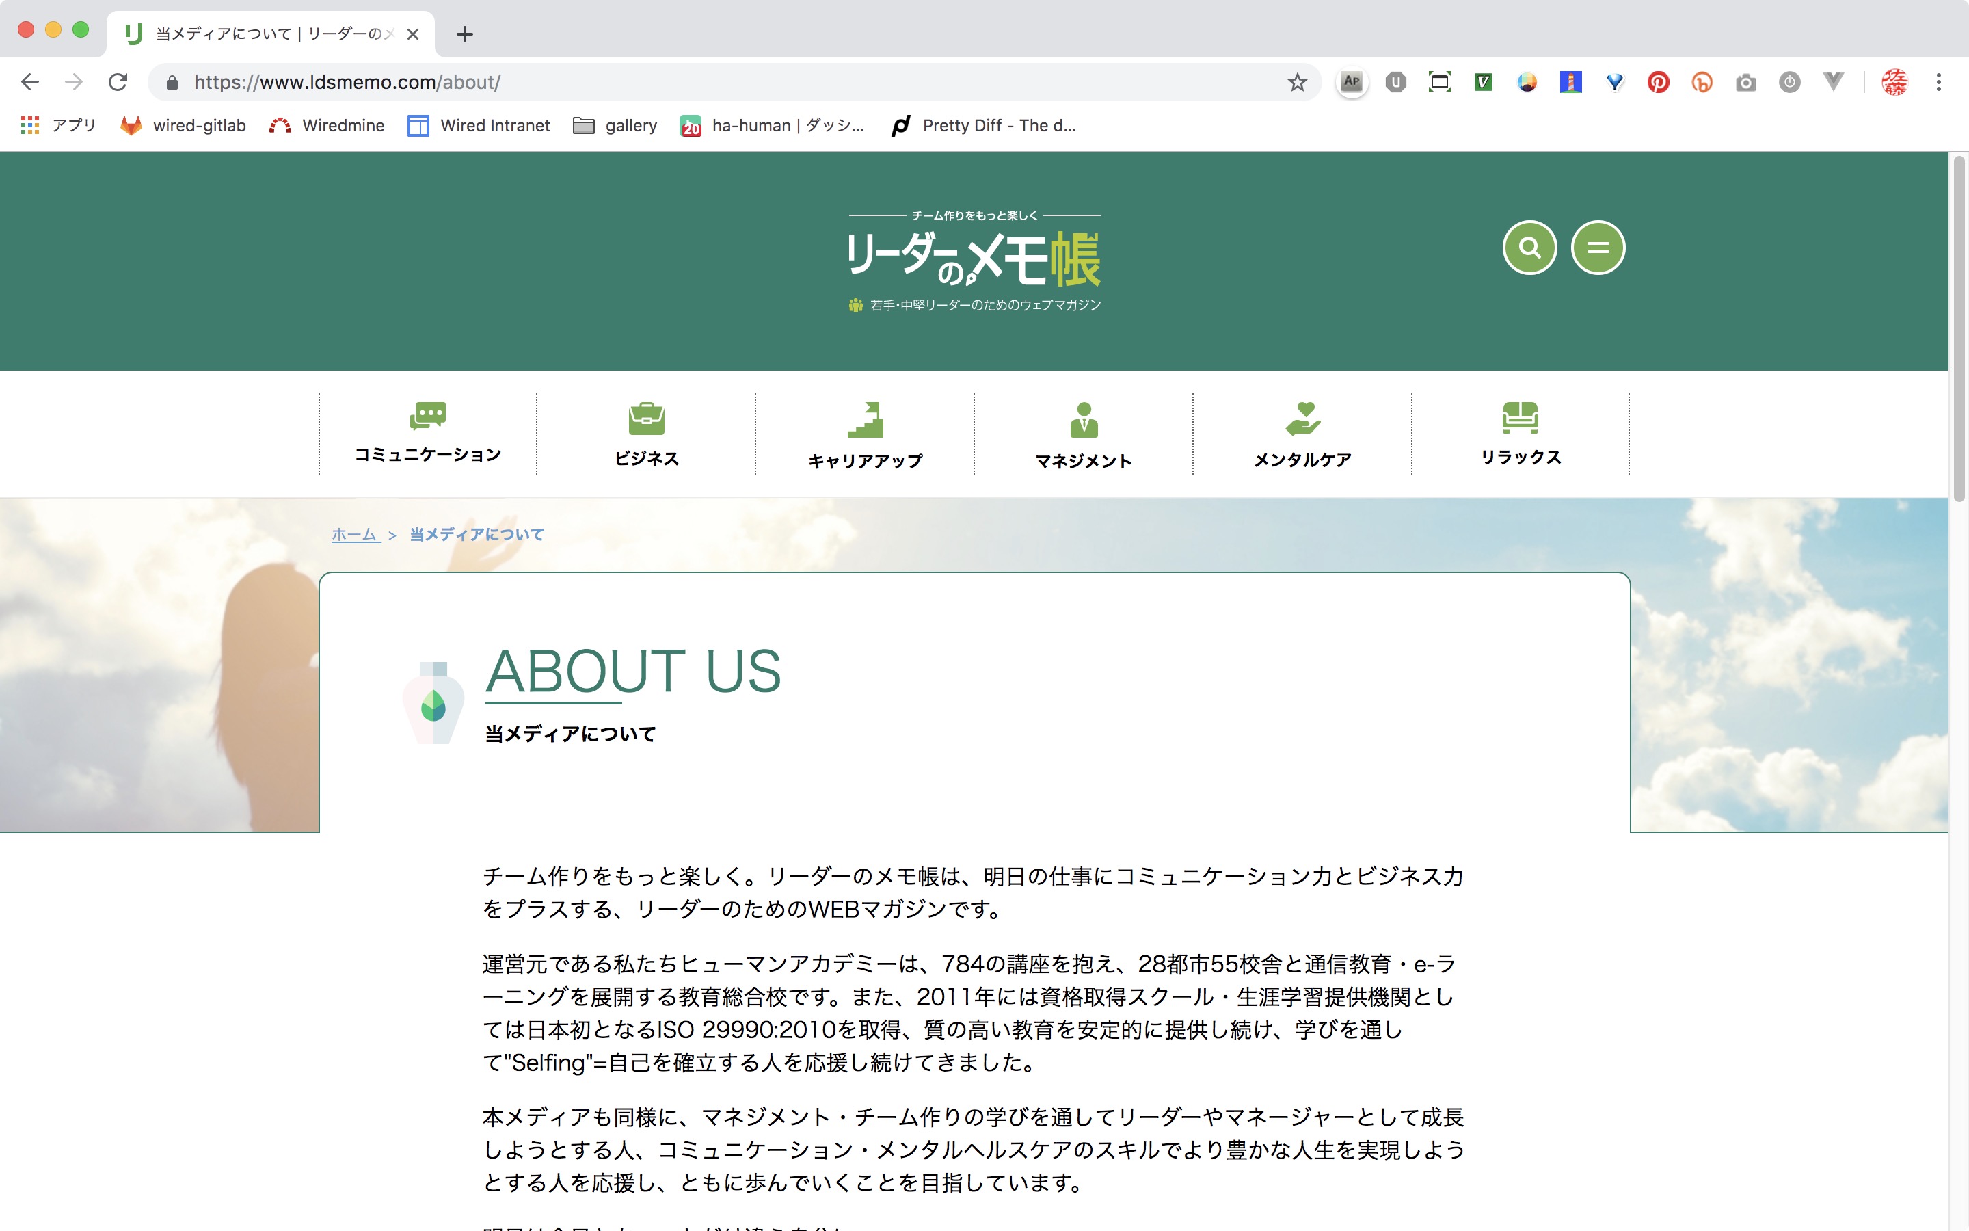This screenshot has width=1969, height=1231.
Task: Click the paragraph starting 運営元である私たち
Action: (968, 1013)
